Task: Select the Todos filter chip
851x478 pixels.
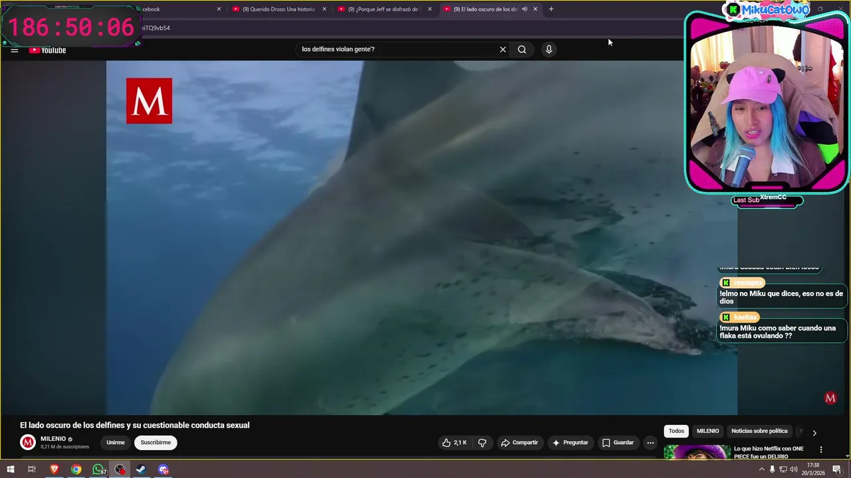Action: (676, 431)
